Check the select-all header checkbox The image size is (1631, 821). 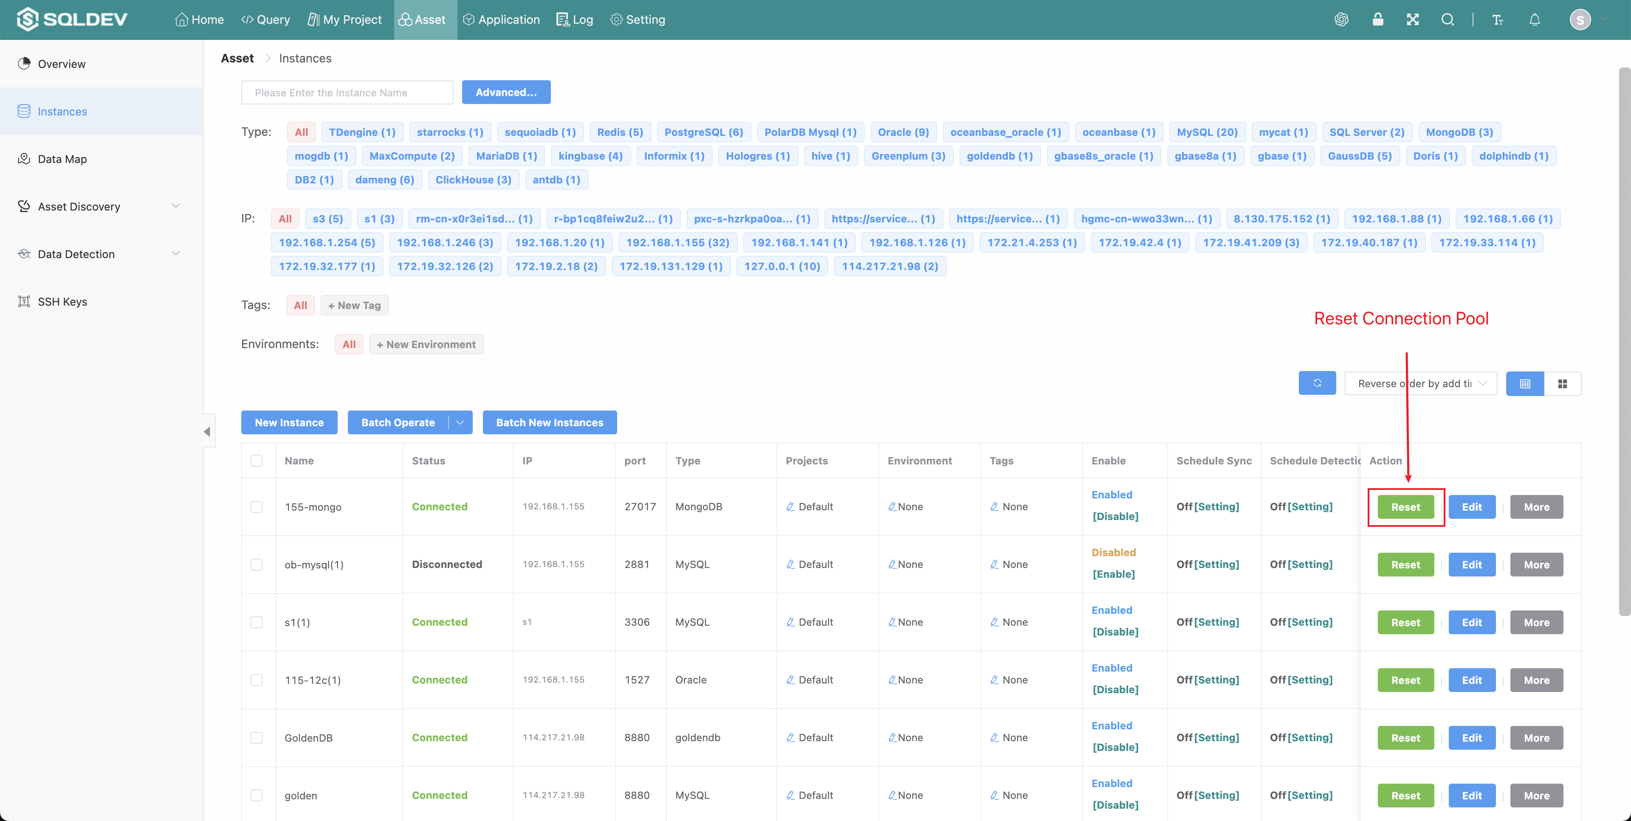pos(257,460)
